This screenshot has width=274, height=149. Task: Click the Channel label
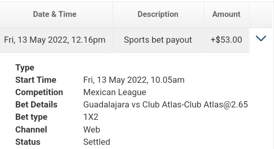(x=31, y=130)
